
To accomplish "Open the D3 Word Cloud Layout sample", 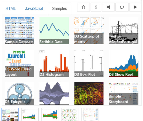I will [x=19, y=63].
